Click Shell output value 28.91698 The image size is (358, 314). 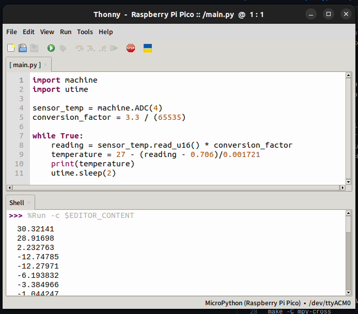click(x=36, y=238)
